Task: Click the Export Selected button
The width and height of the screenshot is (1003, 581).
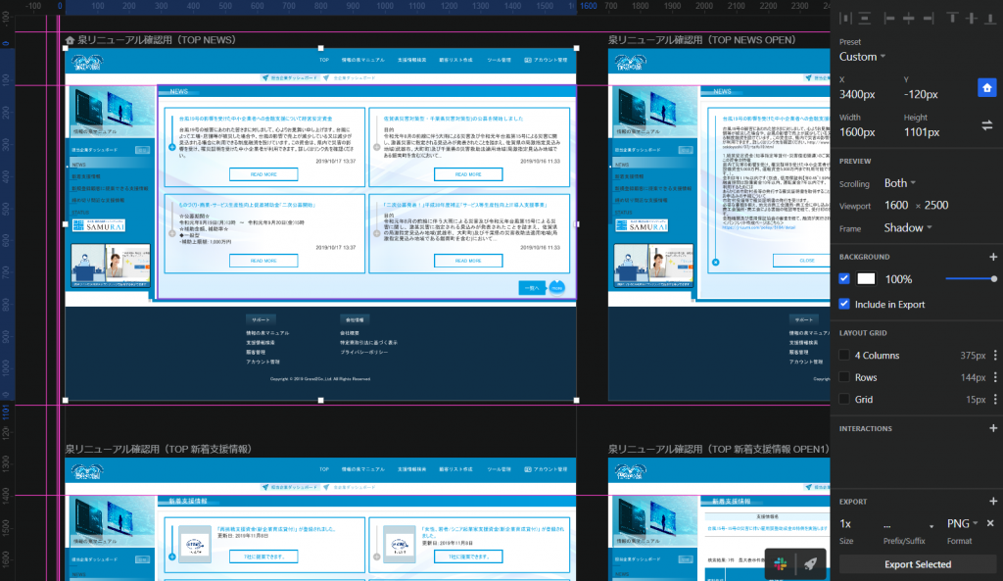Action: tap(917, 564)
